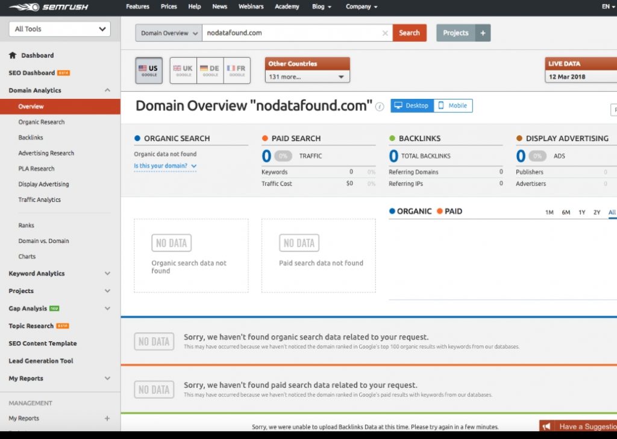The height and width of the screenshot is (439, 617).
Task: Select the US Google database
Action: pos(149,71)
